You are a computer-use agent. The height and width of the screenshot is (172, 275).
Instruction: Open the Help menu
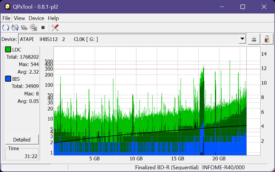[x=53, y=18]
